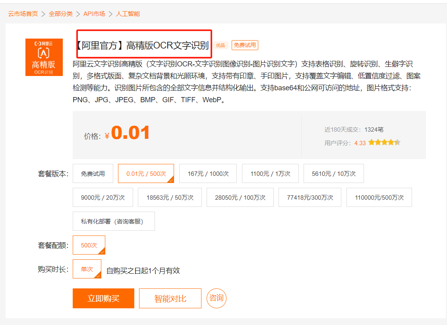The image size is (447, 325).
Task: Click description line starting PNG、JPG、JPEG
Action: [x=149, y=100]
